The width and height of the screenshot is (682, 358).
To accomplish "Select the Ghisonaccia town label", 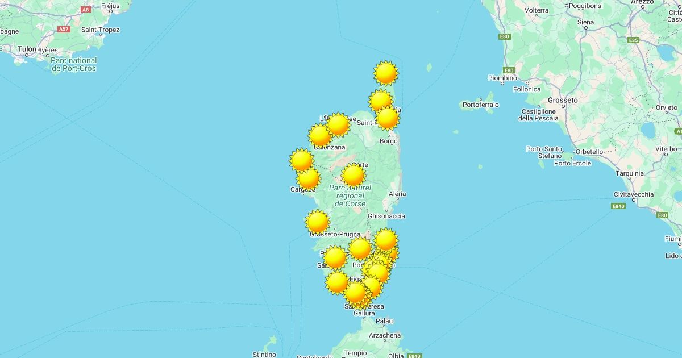I will coord(386,216).
